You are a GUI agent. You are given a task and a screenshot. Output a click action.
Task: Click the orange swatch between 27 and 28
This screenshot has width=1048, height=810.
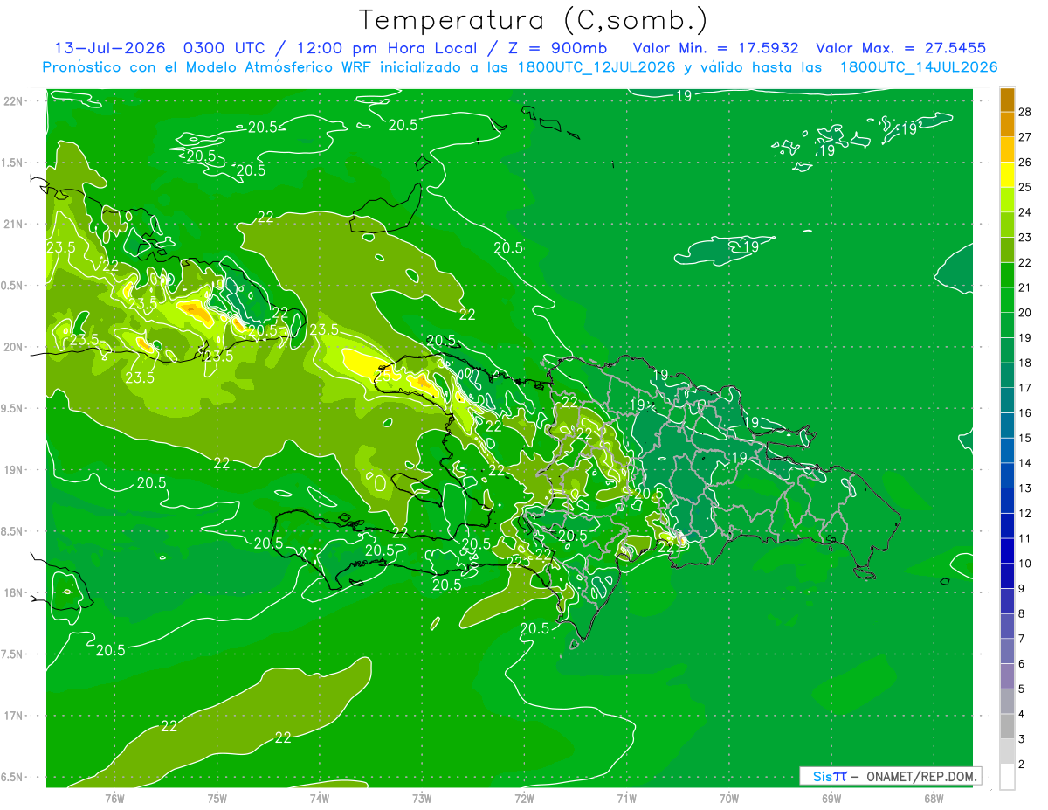1007,124
